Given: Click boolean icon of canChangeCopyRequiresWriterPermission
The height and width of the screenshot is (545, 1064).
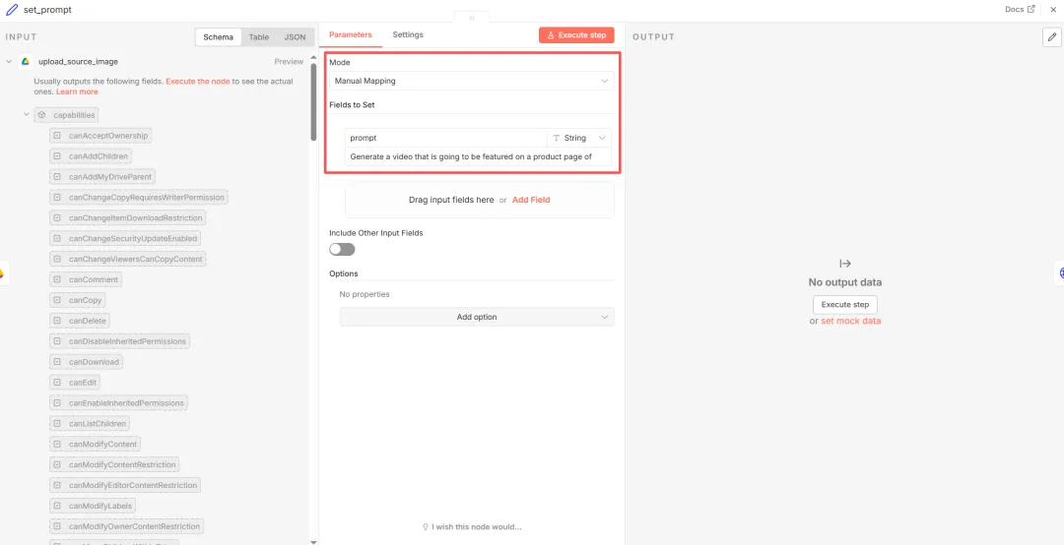Looking at the screenshot, I should point(57,198).
